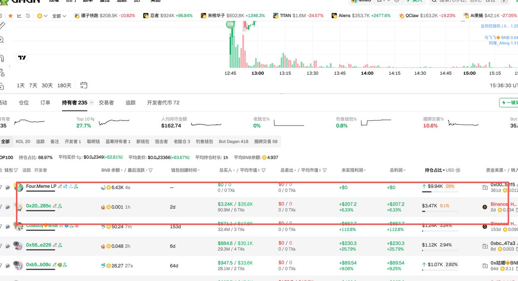Filter holders by 聪明钱

tap(93, 142)
